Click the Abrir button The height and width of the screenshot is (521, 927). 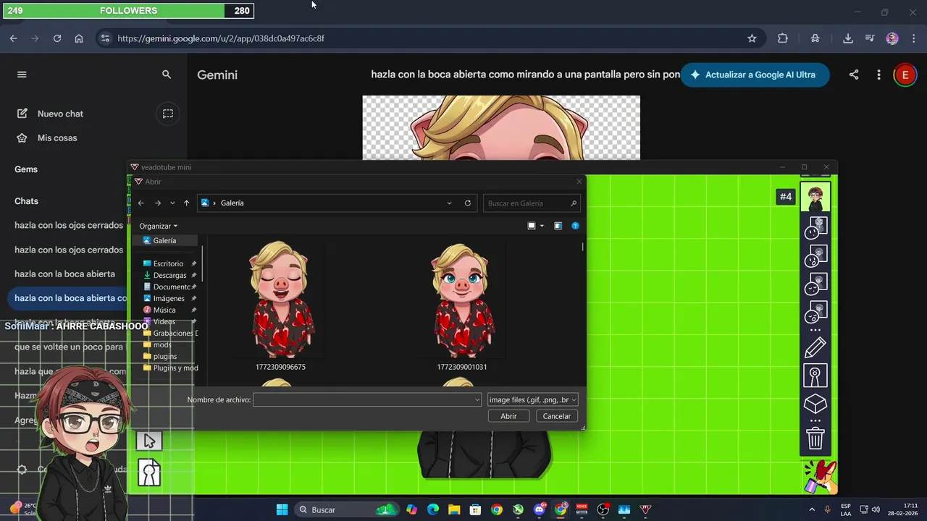point(508,416)
